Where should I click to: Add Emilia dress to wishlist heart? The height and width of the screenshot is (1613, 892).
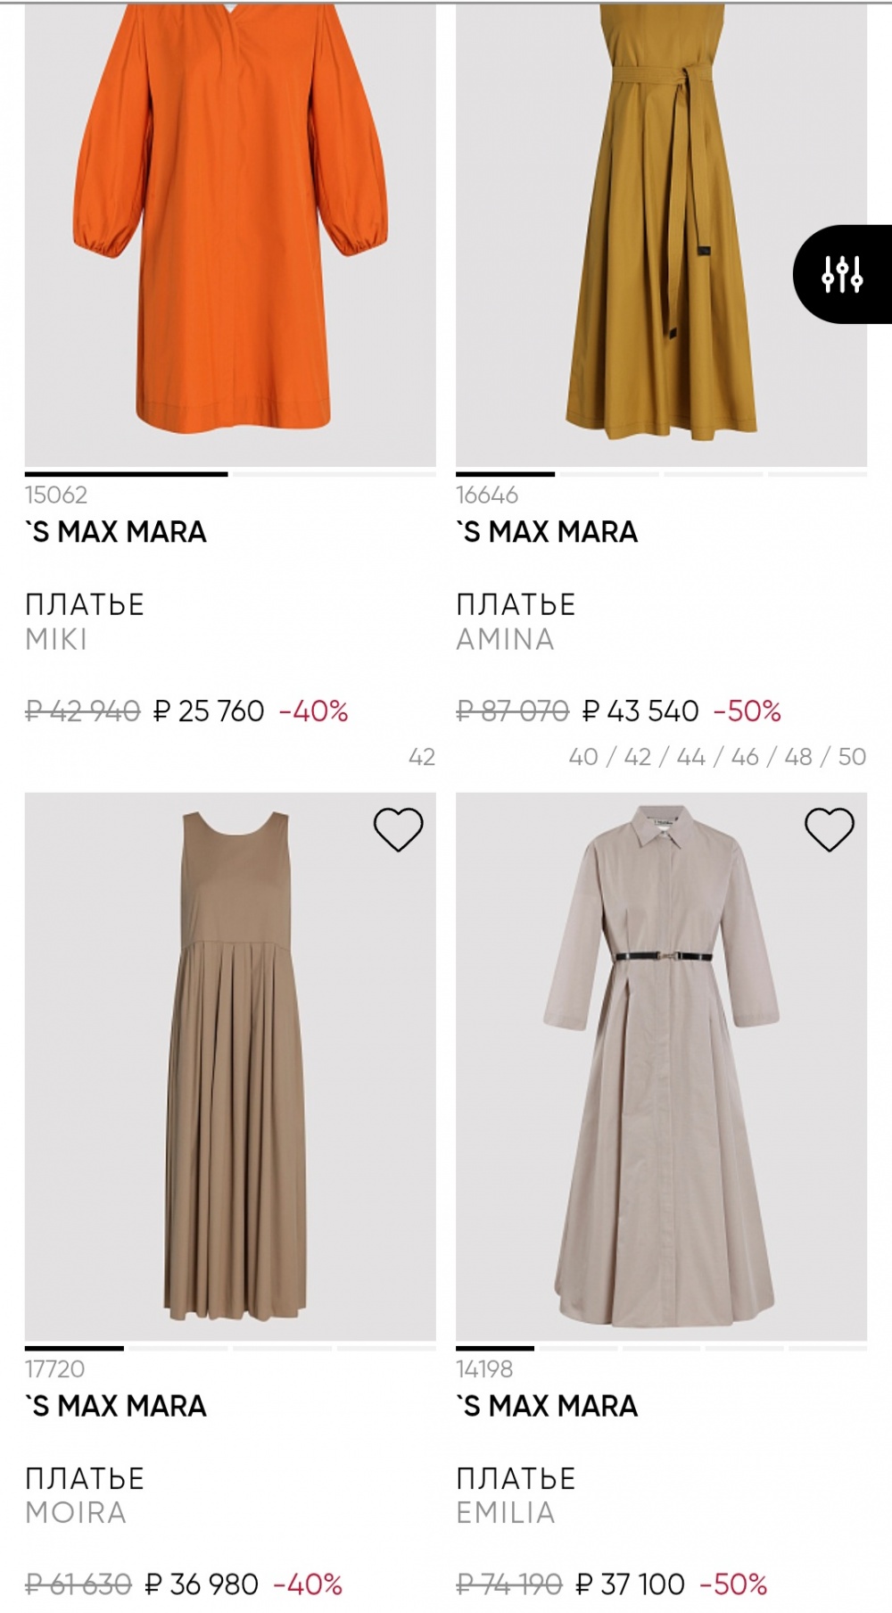(830, 829)
